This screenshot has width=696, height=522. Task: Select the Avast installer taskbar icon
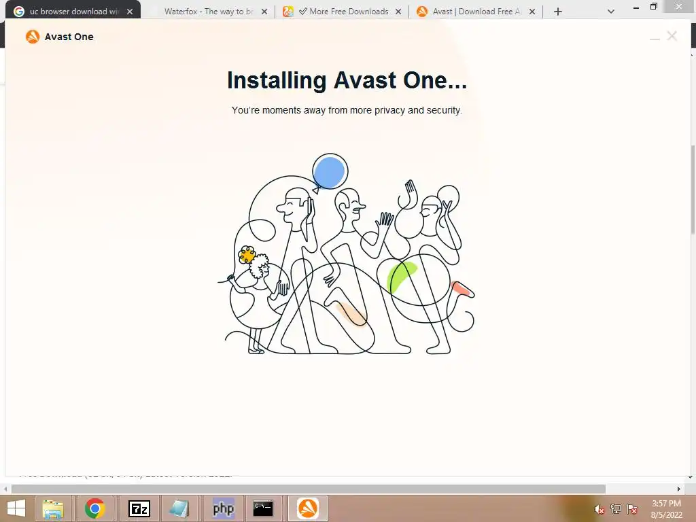[308, 508]
